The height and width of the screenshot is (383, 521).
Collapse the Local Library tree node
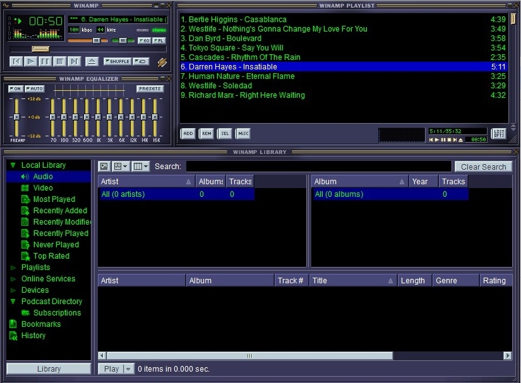point(13,165)
